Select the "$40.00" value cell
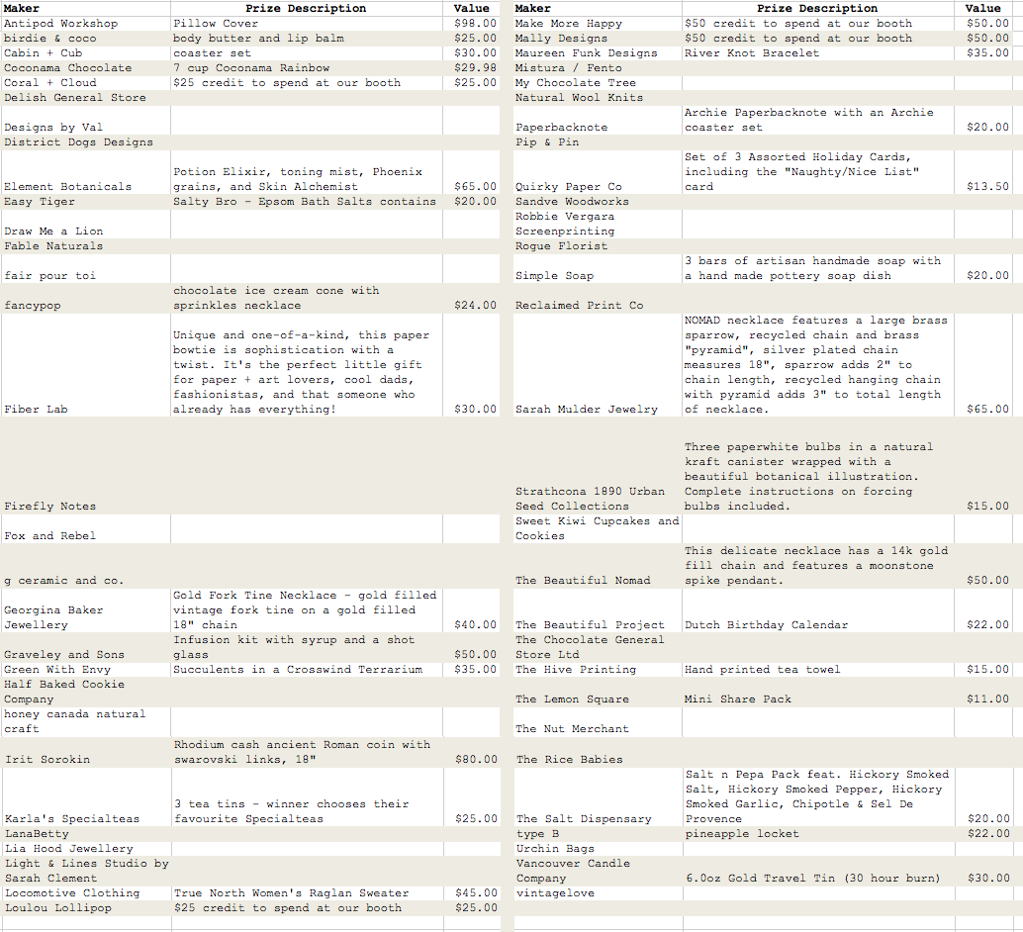This screenshot has width=1023, height=932. click(471, 610)
